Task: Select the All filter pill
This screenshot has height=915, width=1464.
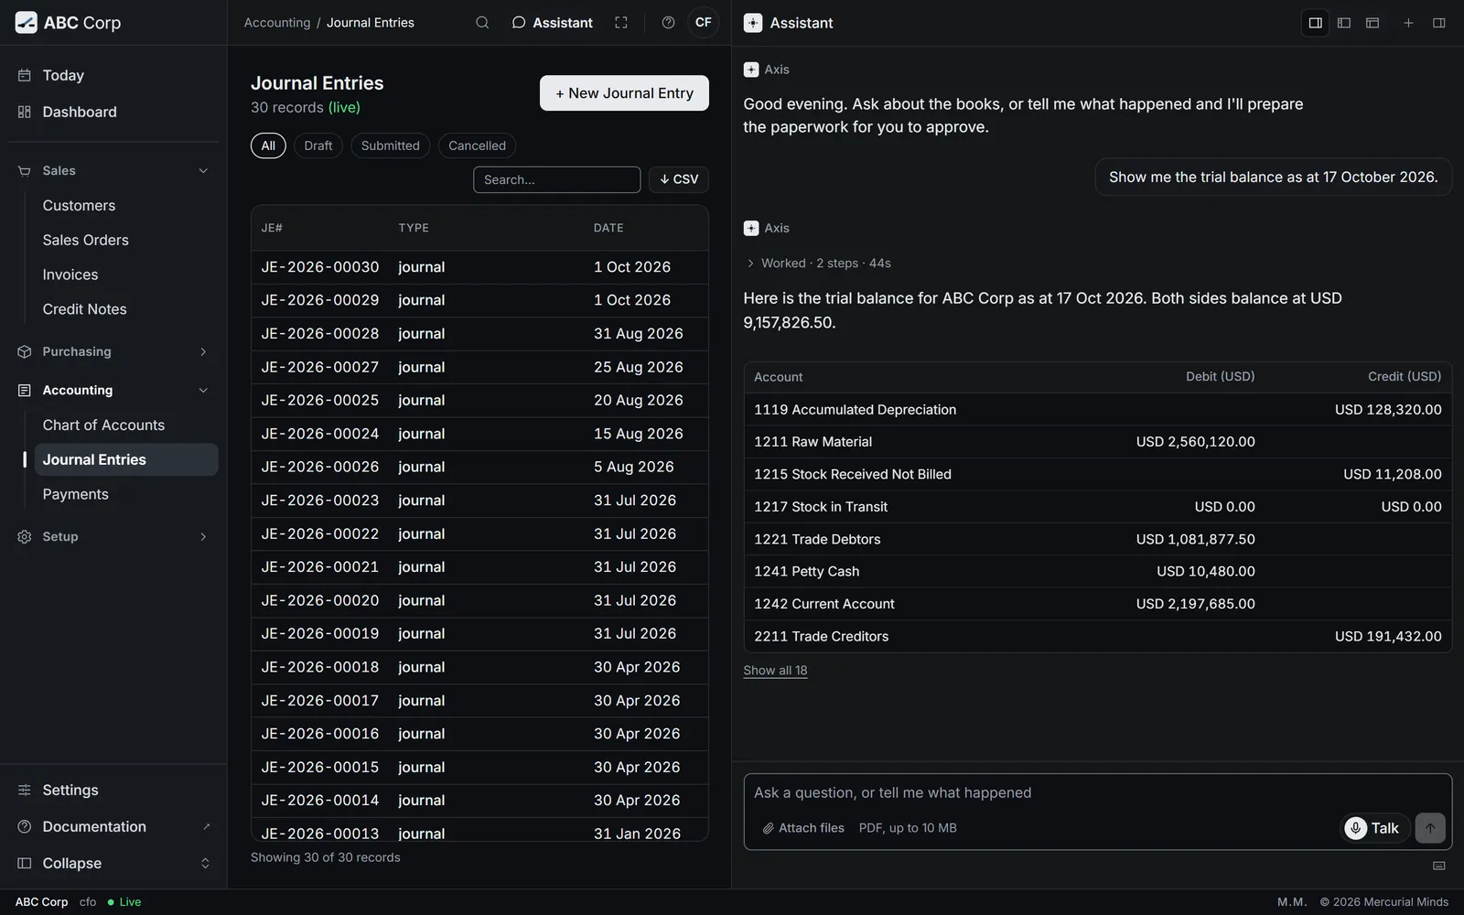Action: click(268, 145)
